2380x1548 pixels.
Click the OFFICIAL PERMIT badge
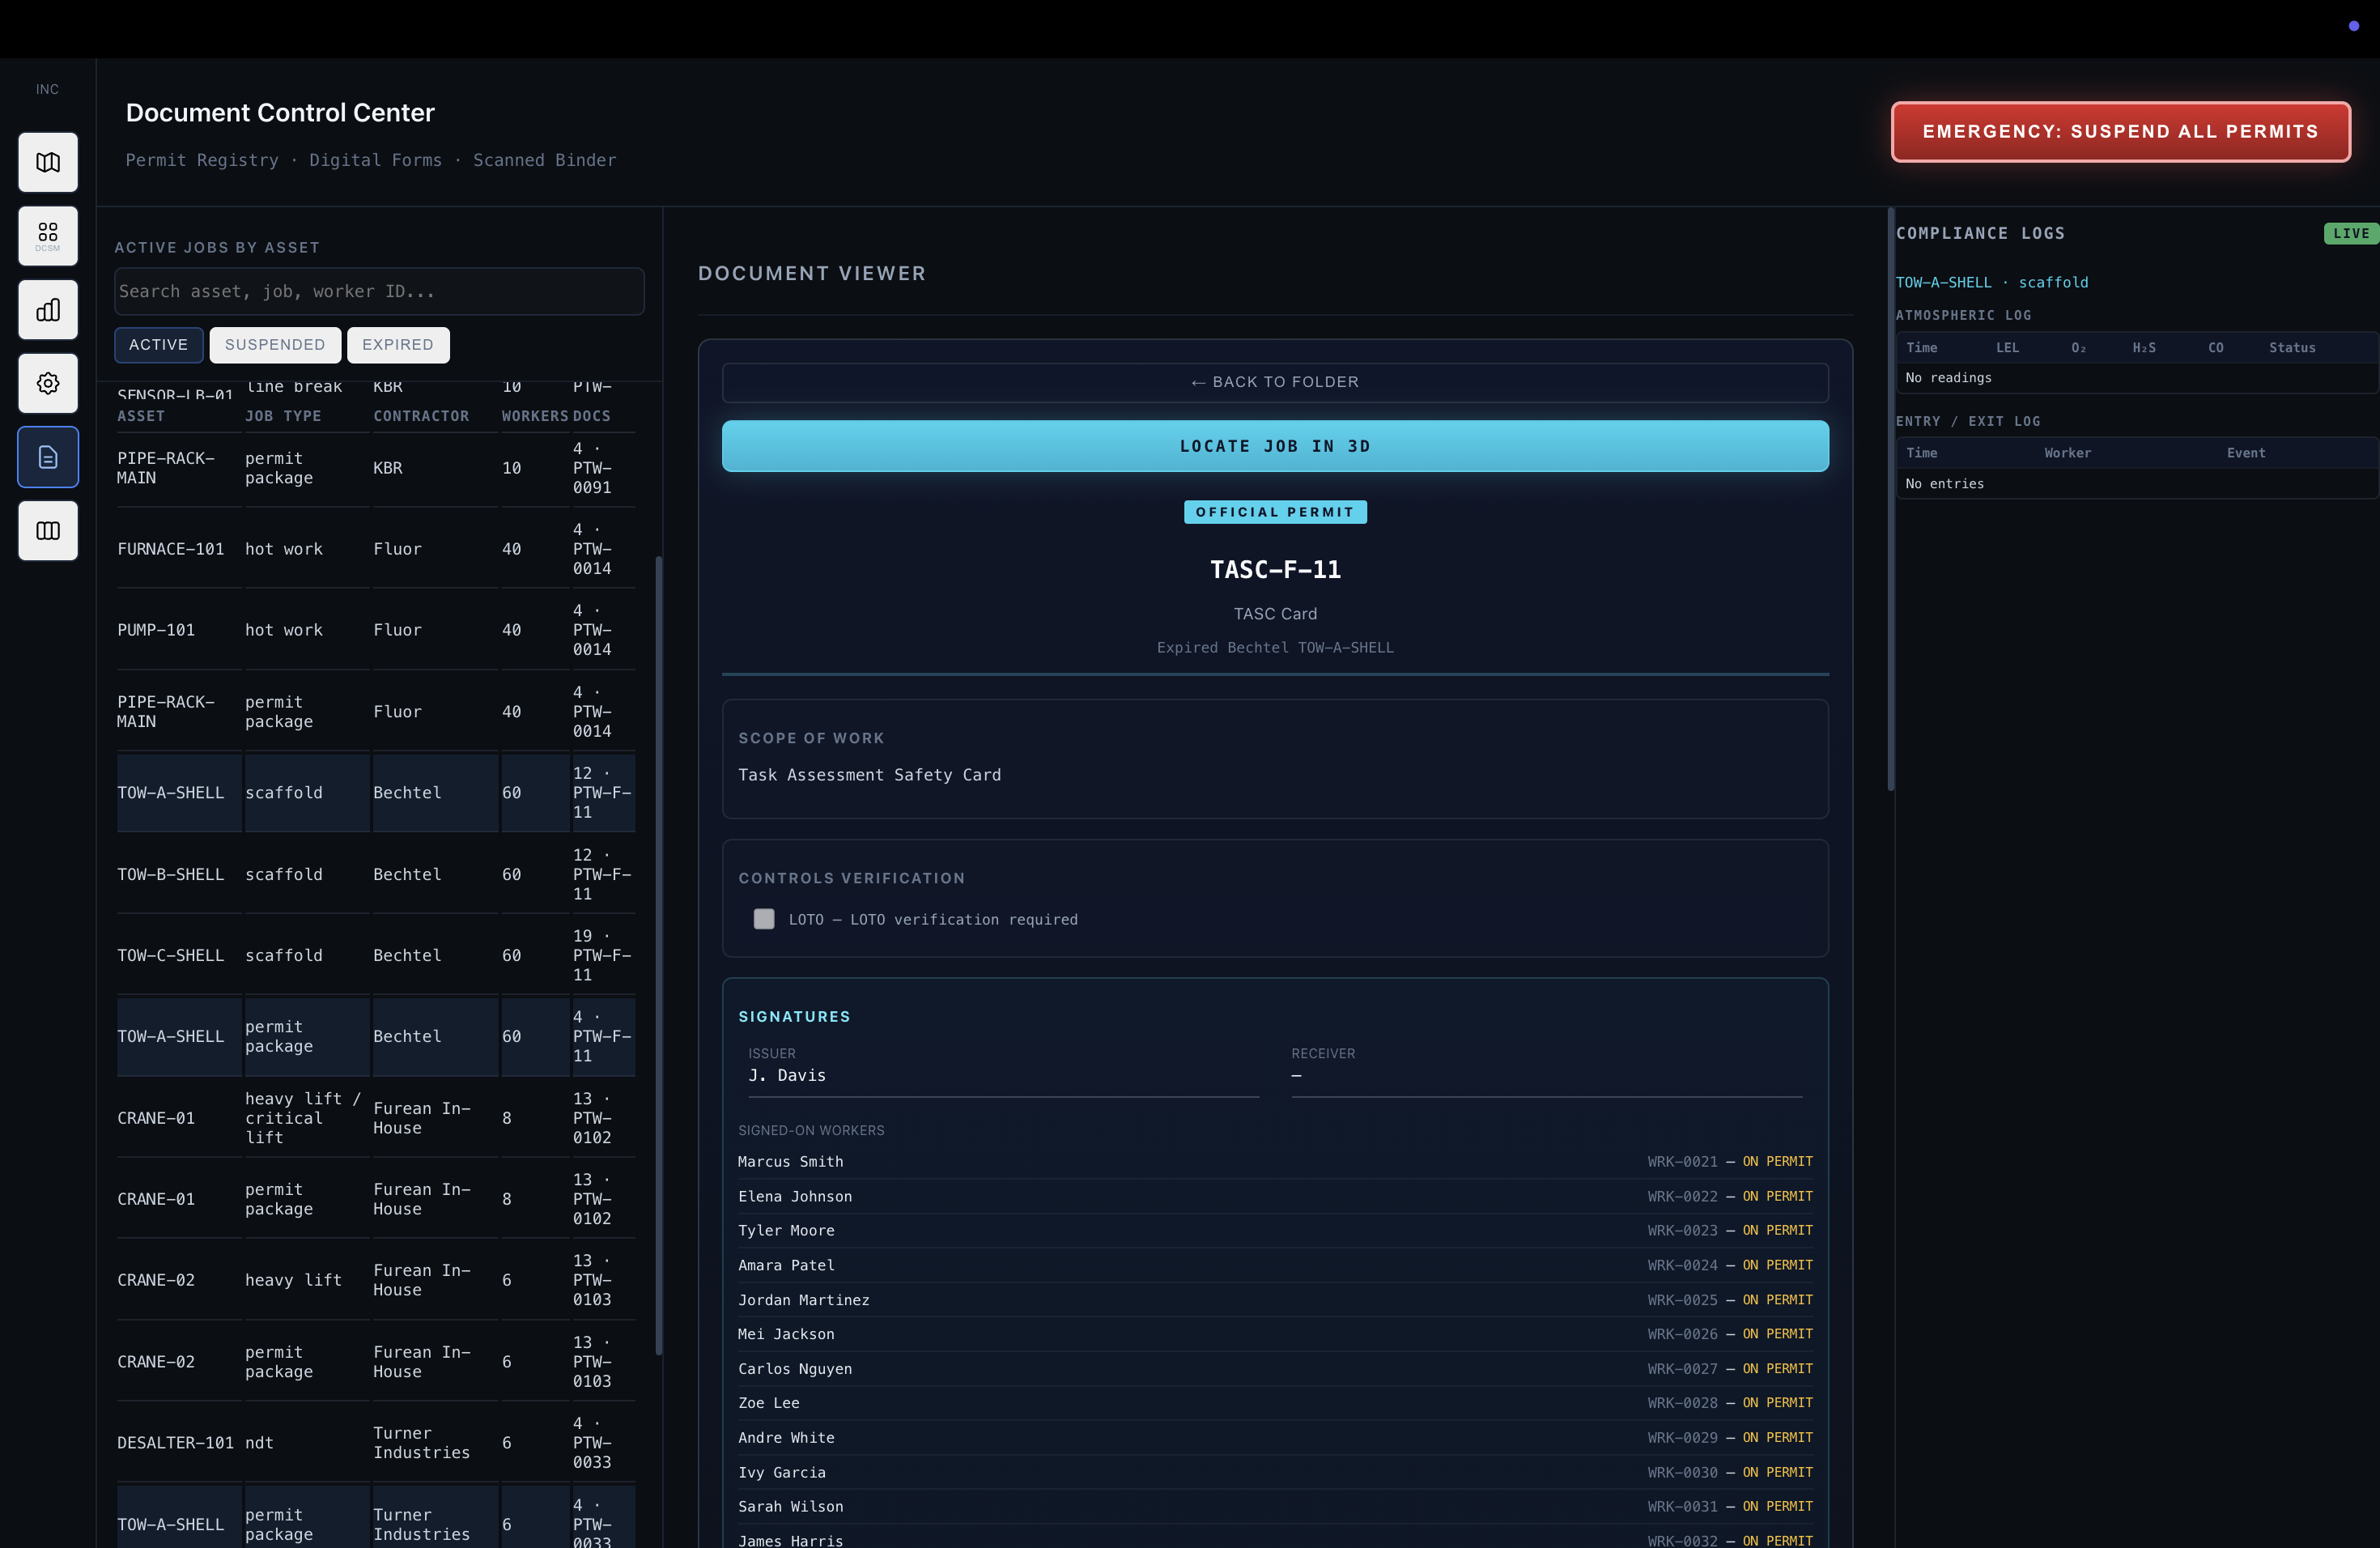[1275, 512]
